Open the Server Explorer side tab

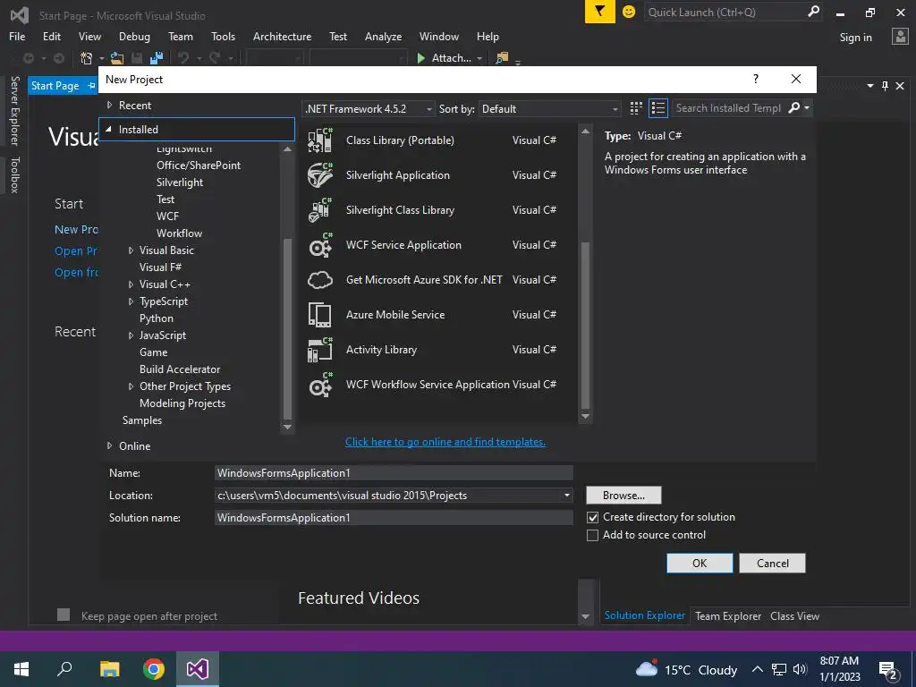[x=15, y=110]
